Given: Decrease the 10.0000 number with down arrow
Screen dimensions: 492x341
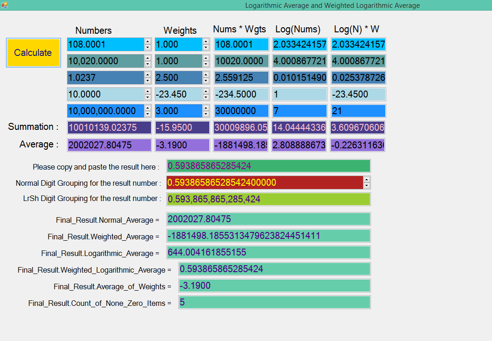Looking at the screenshot, I should pos(148,97).
